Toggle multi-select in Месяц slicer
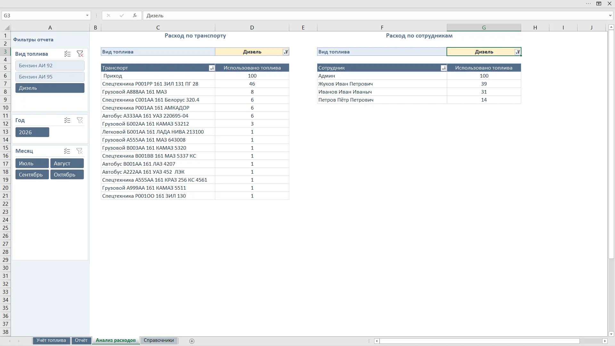This screenshot has width=615, height=346. coord(67,151)
